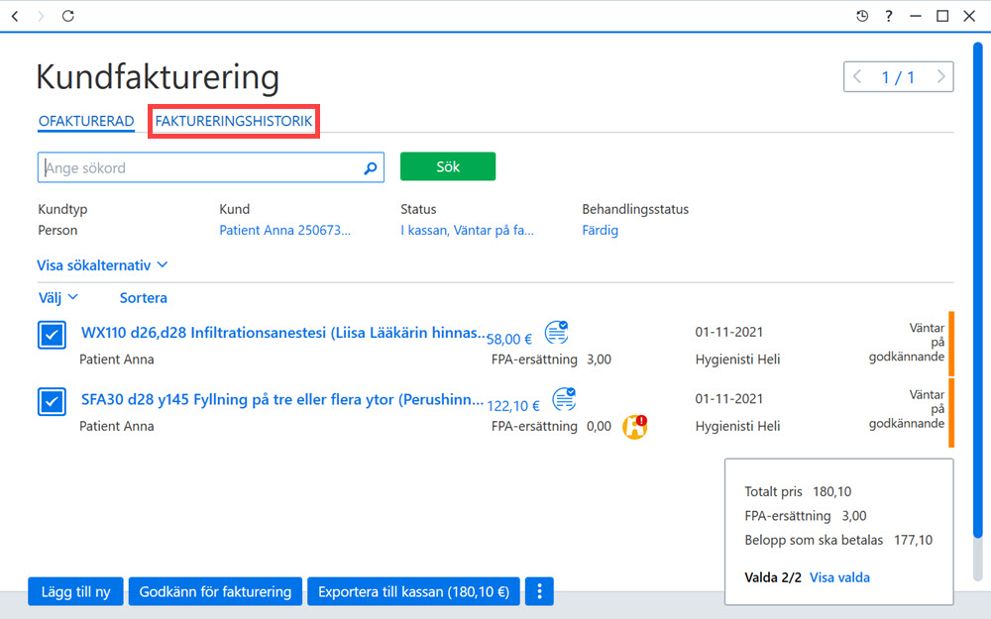Click the Totalt pris 180,10 text
This screenshot has height=619, width=991.
point(798,491)
